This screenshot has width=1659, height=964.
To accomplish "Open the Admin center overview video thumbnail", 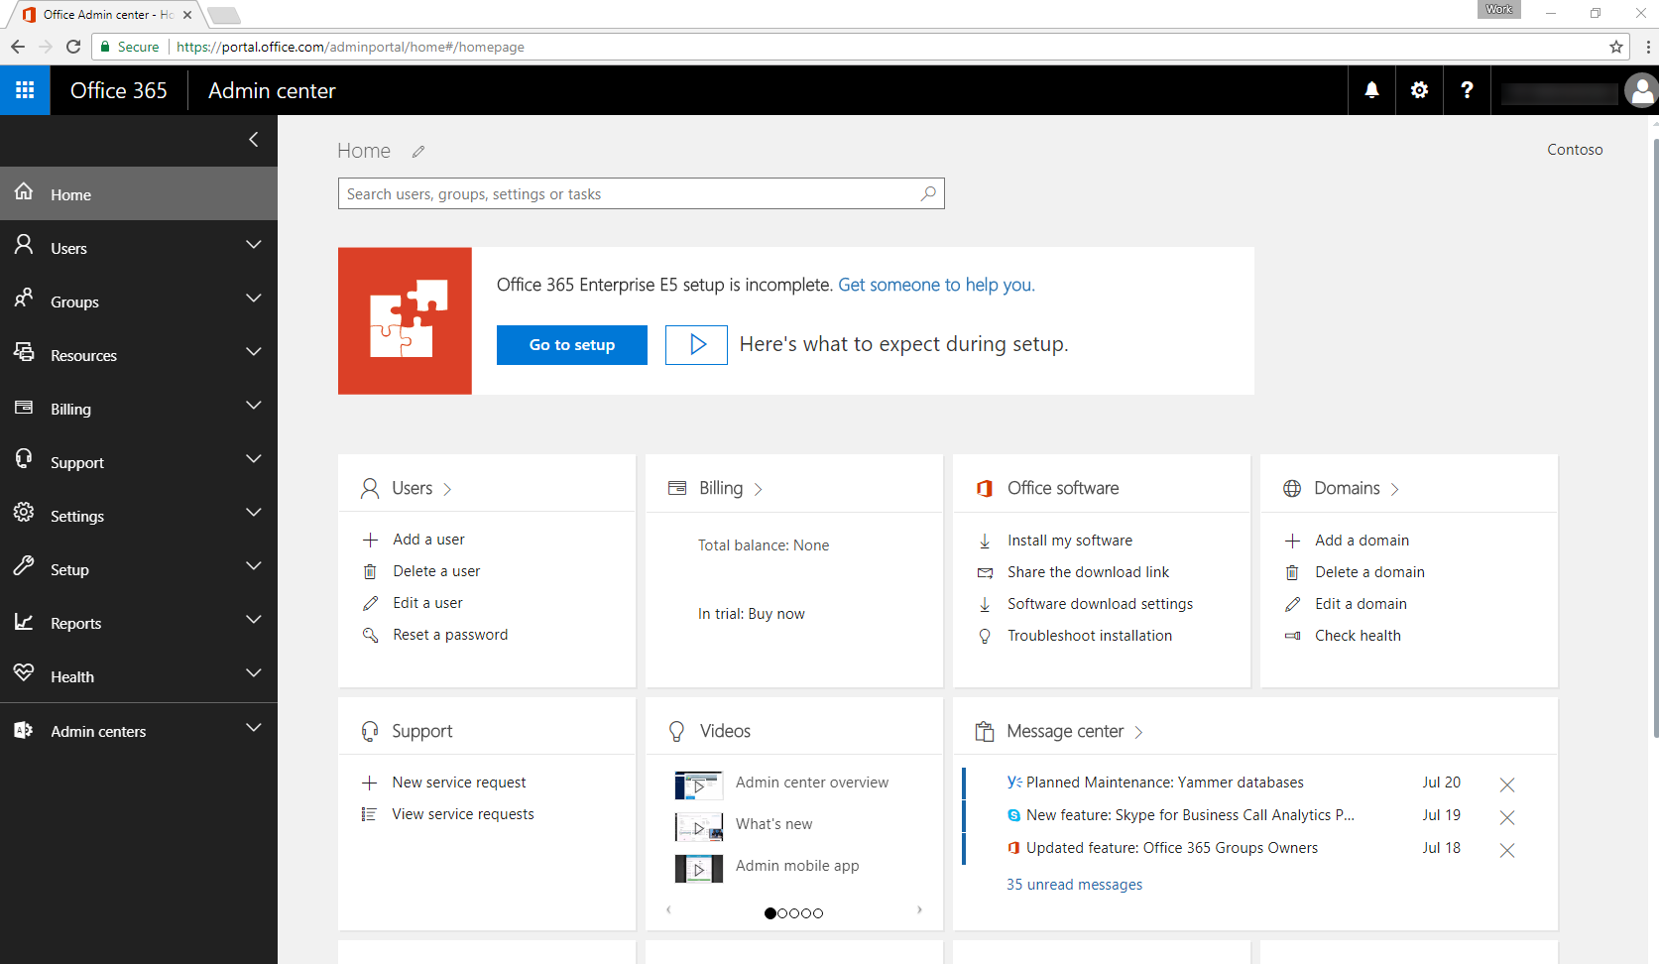I will point(699,785).
